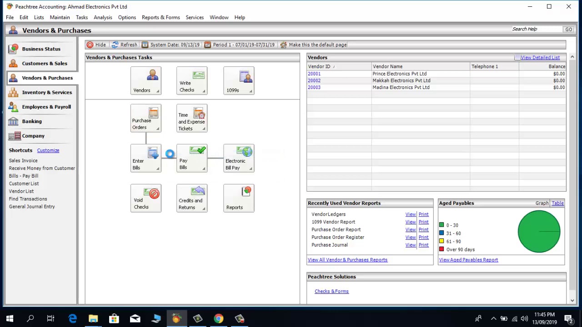The height and width of the screenshot is (327, 582).
Task: Open the Reports task icon
Action: pyautogui.click(x=239, y=198)
